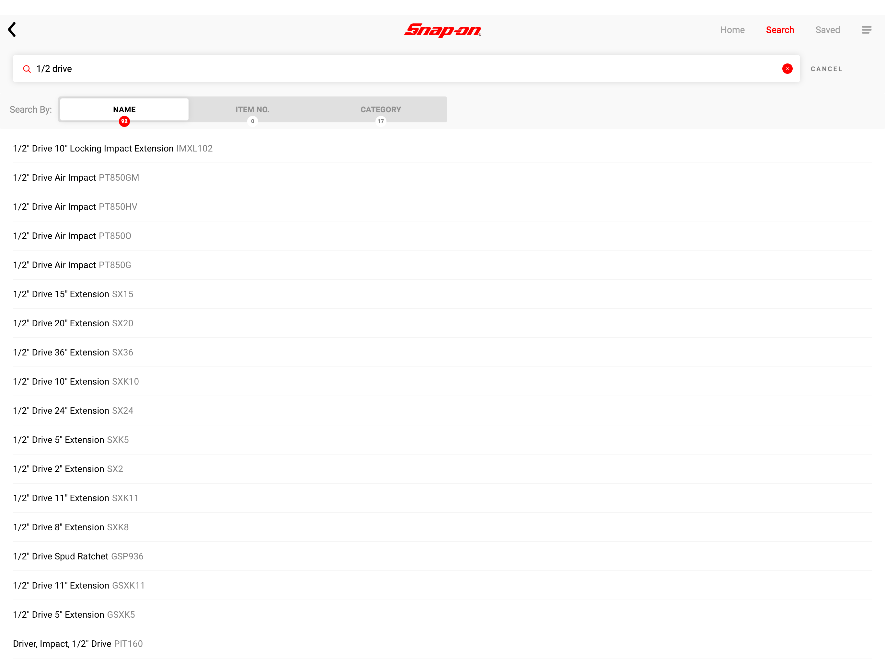Viewport: 885px width, 663px height.
Task: Switch search to ITEM NO.
Action: [252, 109]
